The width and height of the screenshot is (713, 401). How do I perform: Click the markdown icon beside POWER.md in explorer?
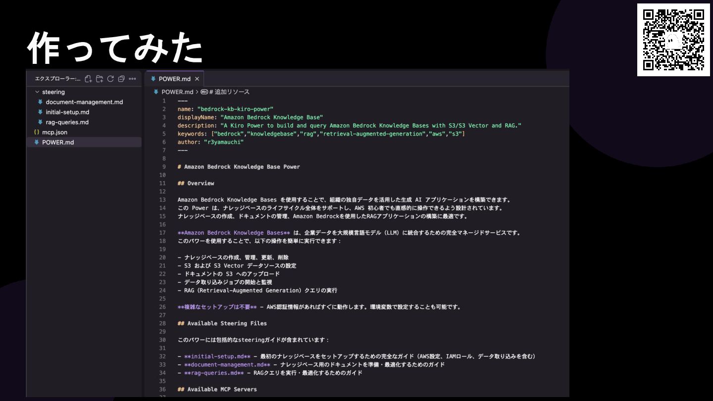36,142
